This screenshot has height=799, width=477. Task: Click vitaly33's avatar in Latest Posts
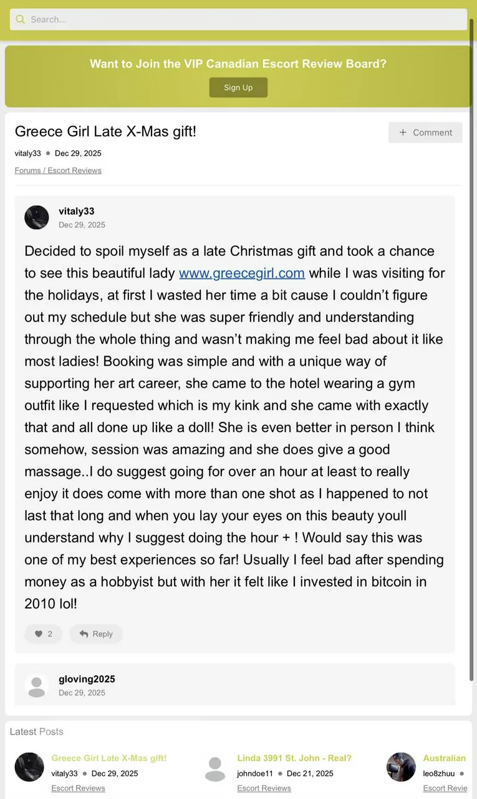click(x=29, y=767)
